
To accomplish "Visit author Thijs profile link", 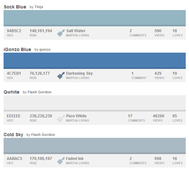I will coord(39,7).
